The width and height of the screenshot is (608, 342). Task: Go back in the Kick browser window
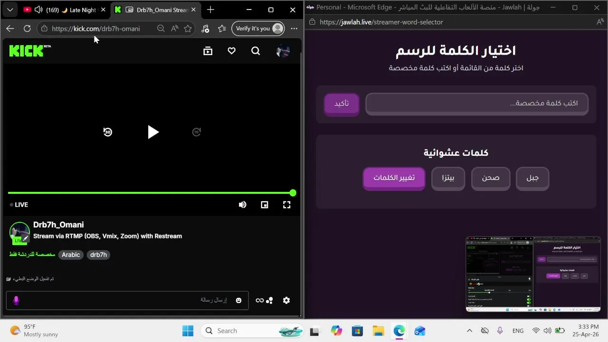(x=10, y=28)
